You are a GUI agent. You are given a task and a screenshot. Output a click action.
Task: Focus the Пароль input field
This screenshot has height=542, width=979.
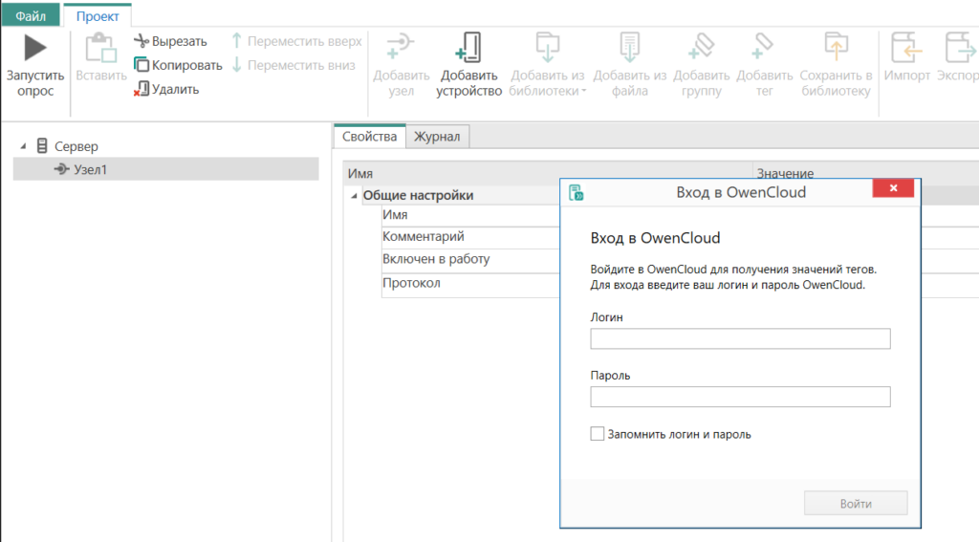click(740, 397)
